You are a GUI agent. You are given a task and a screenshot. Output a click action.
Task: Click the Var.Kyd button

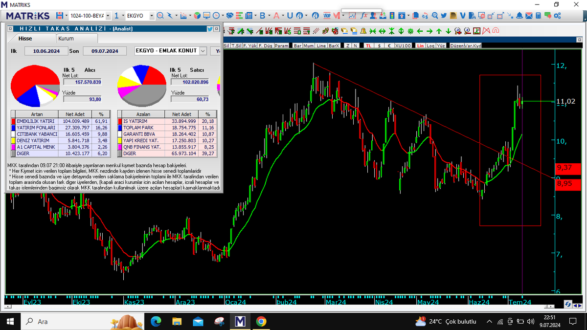pos(473,45)
